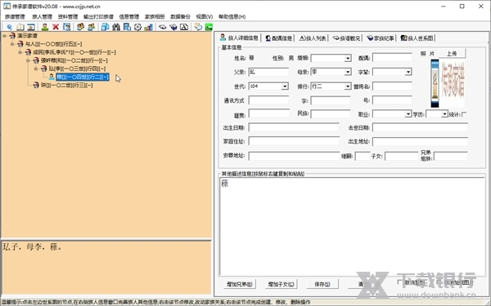The image size is (491, 306).
Task: Click the 其他描述信息 text area
Action: (352, 226)
